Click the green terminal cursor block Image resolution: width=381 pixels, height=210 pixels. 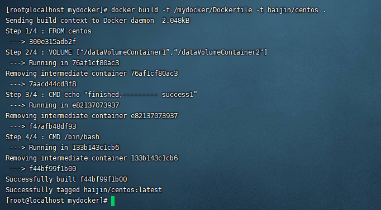coord(113,201)
